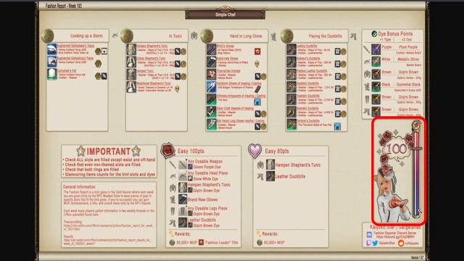Screen dimensions: 464x261
Task: Open the Twitch icon in the credits box
Action: click(x=369, y=243)
